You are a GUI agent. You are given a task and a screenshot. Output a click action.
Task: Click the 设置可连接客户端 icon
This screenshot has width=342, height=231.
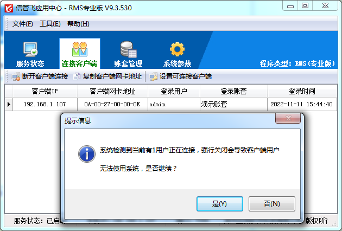coord(153,76)
